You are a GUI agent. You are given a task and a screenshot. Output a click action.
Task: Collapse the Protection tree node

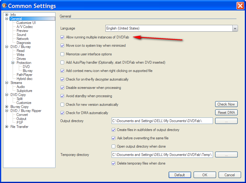(x=13, y=63)
